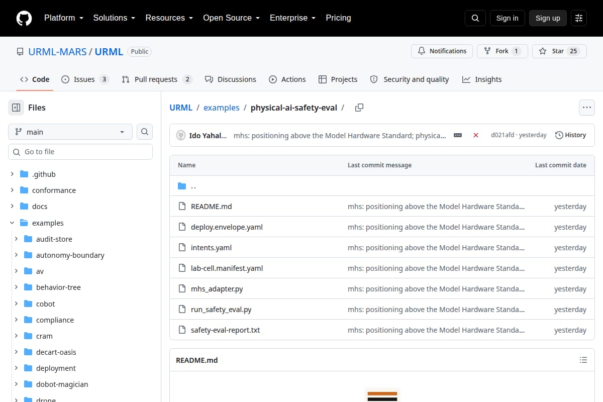The image size is (603, 402).
Task: Switch to the Issues tab
Action: [85, 79]
